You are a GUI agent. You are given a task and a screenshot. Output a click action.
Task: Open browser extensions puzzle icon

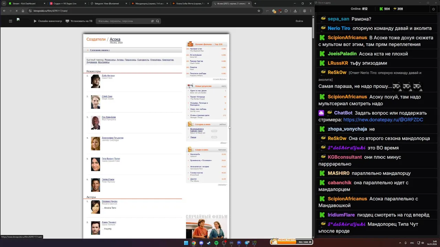pos(286,11)
